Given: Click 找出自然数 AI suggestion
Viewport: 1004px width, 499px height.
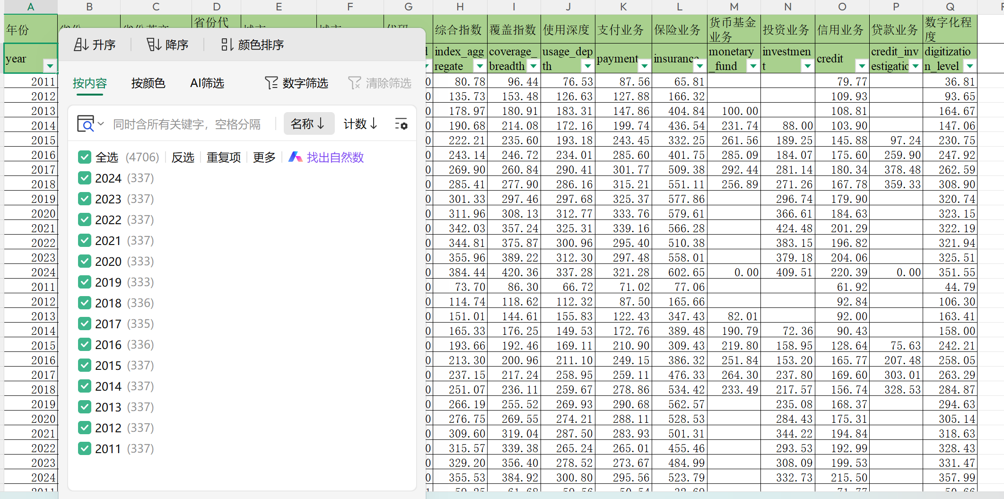Looking at the screenshot, I should point(326,157).
